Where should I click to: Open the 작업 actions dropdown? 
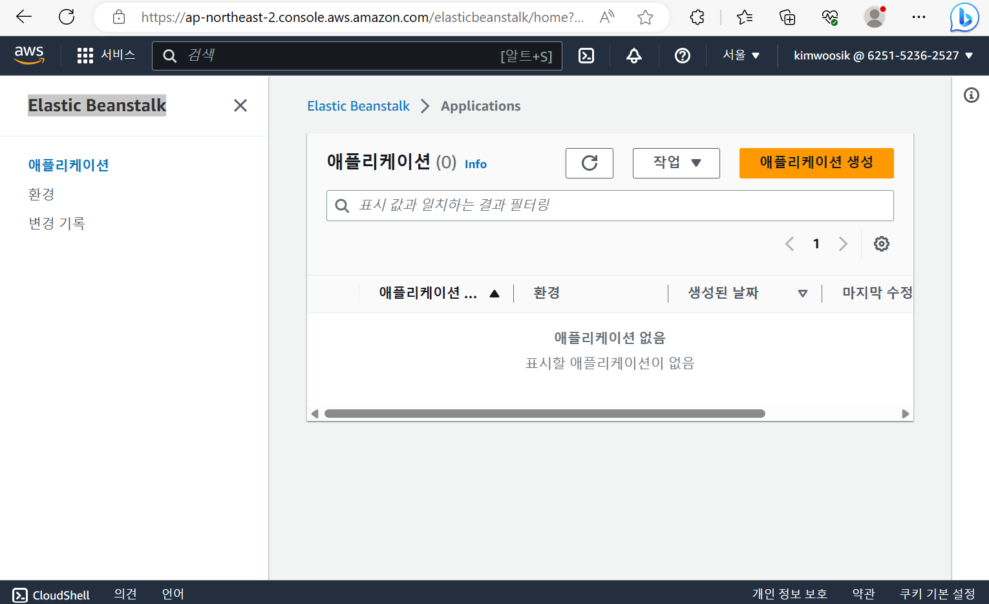tap(676, 163)
